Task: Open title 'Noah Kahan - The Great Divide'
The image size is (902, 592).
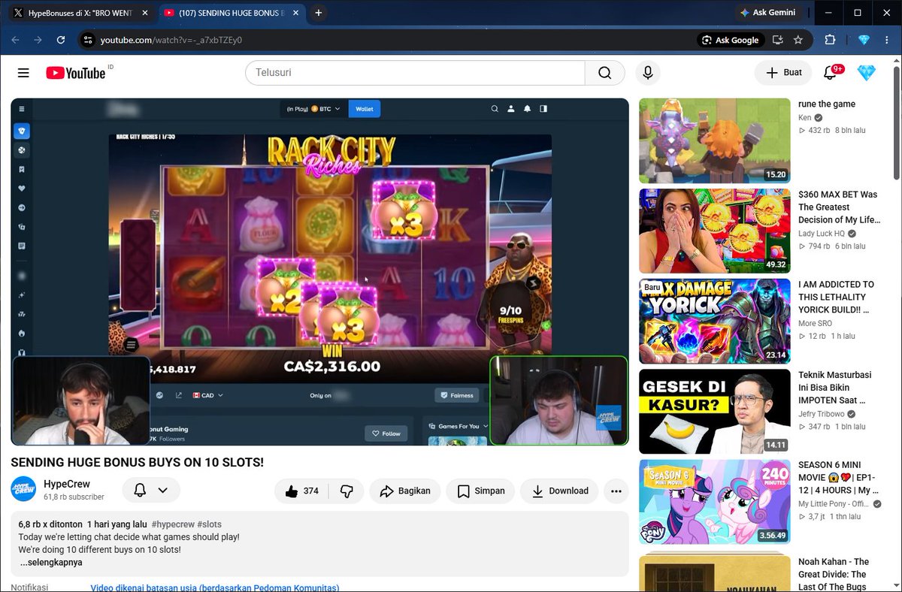Action: pos(834,575)
